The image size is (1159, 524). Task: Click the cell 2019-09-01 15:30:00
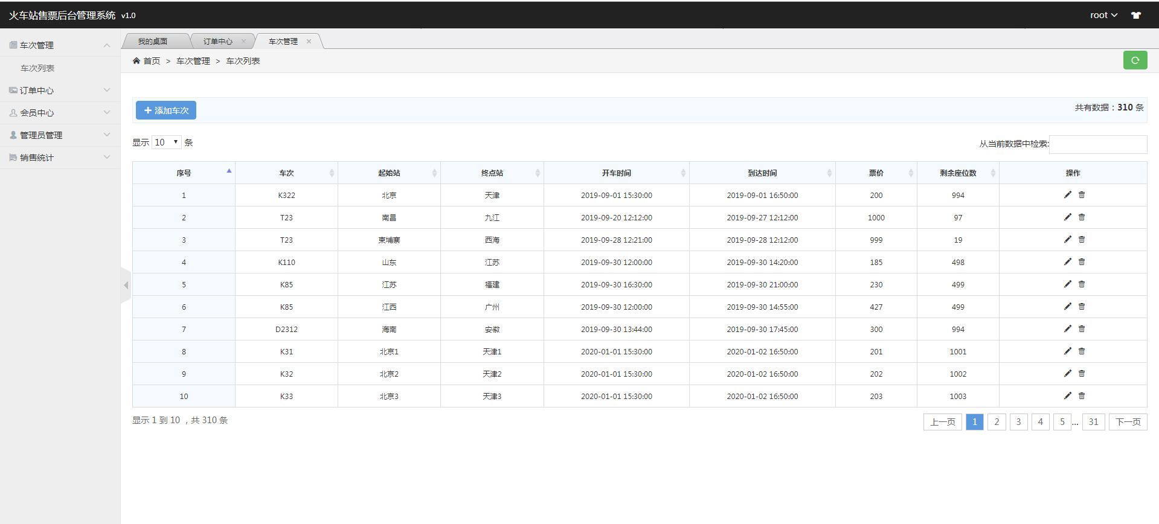point(617,195)
